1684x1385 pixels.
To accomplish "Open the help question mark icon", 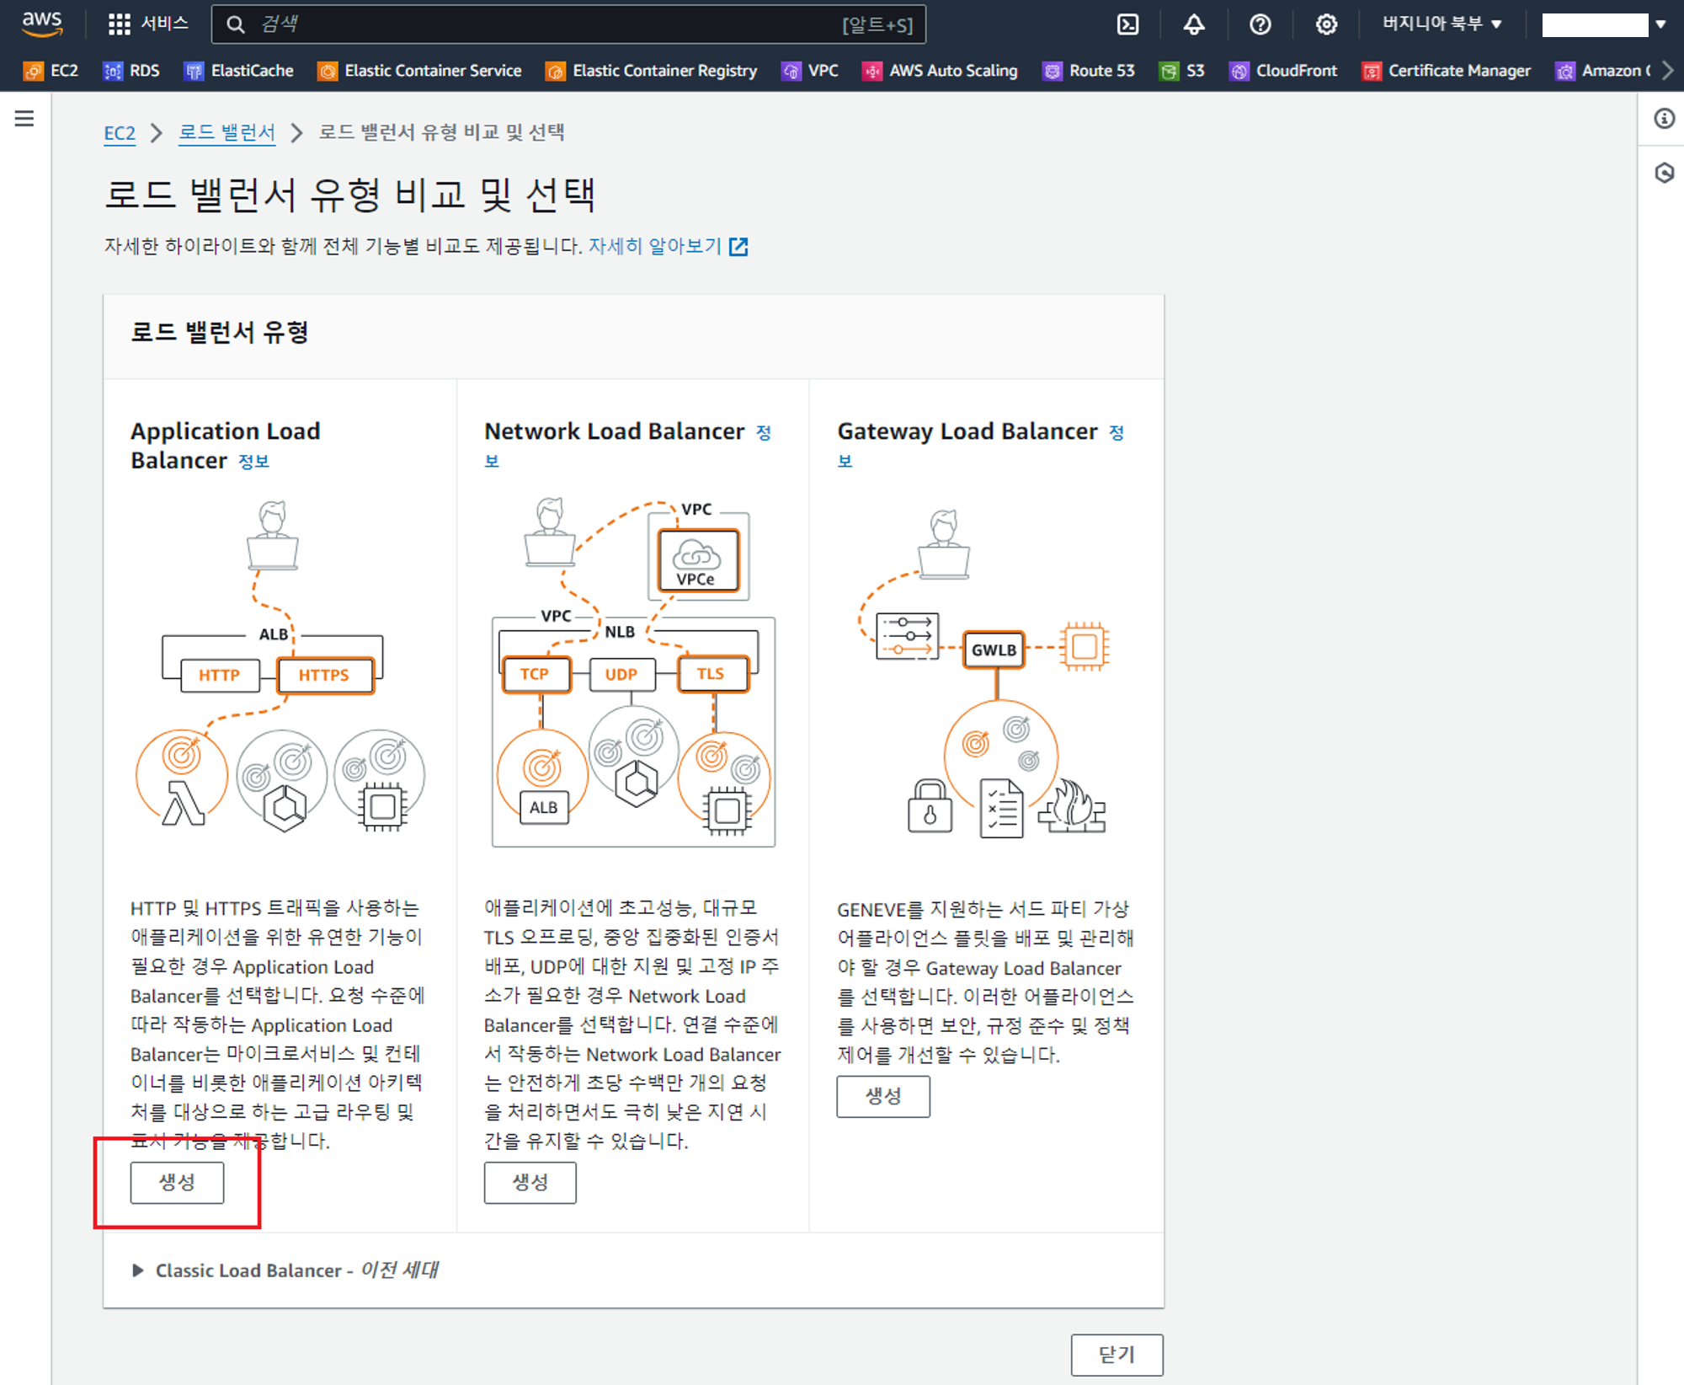I will click(x=1260, y=24).
